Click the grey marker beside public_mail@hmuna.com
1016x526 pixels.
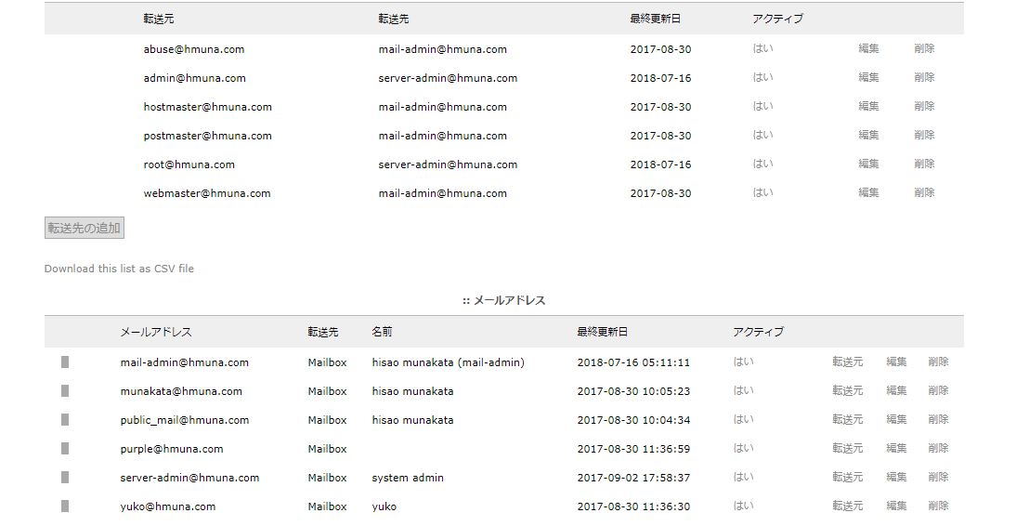[65, 420]
